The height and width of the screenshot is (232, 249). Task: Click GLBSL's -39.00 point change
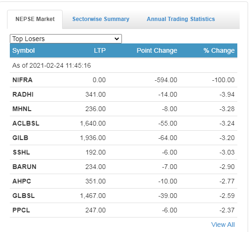pyautogui.click(x=168, y=196)
